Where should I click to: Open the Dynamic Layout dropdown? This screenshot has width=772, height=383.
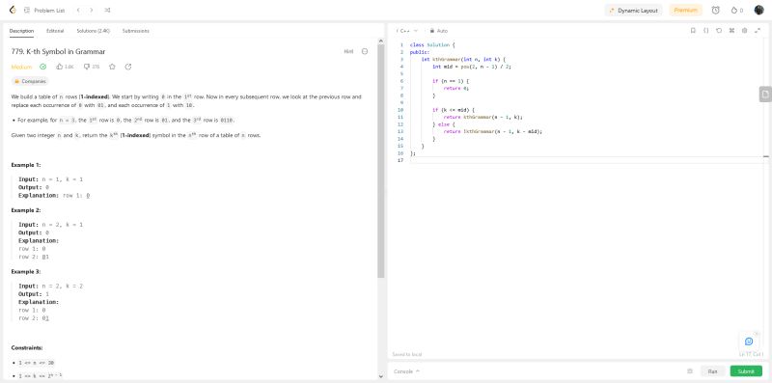pos(634,10)
